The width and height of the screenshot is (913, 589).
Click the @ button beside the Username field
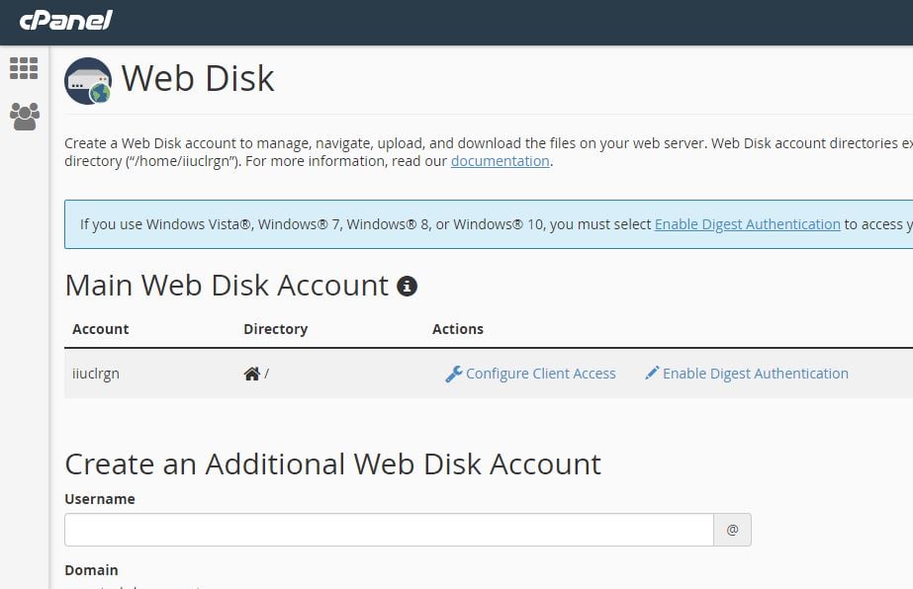732,530
